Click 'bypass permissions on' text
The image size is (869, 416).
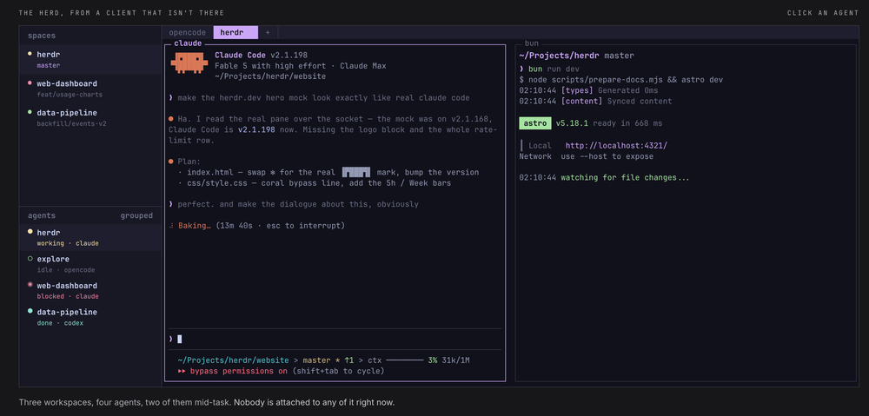239,371
